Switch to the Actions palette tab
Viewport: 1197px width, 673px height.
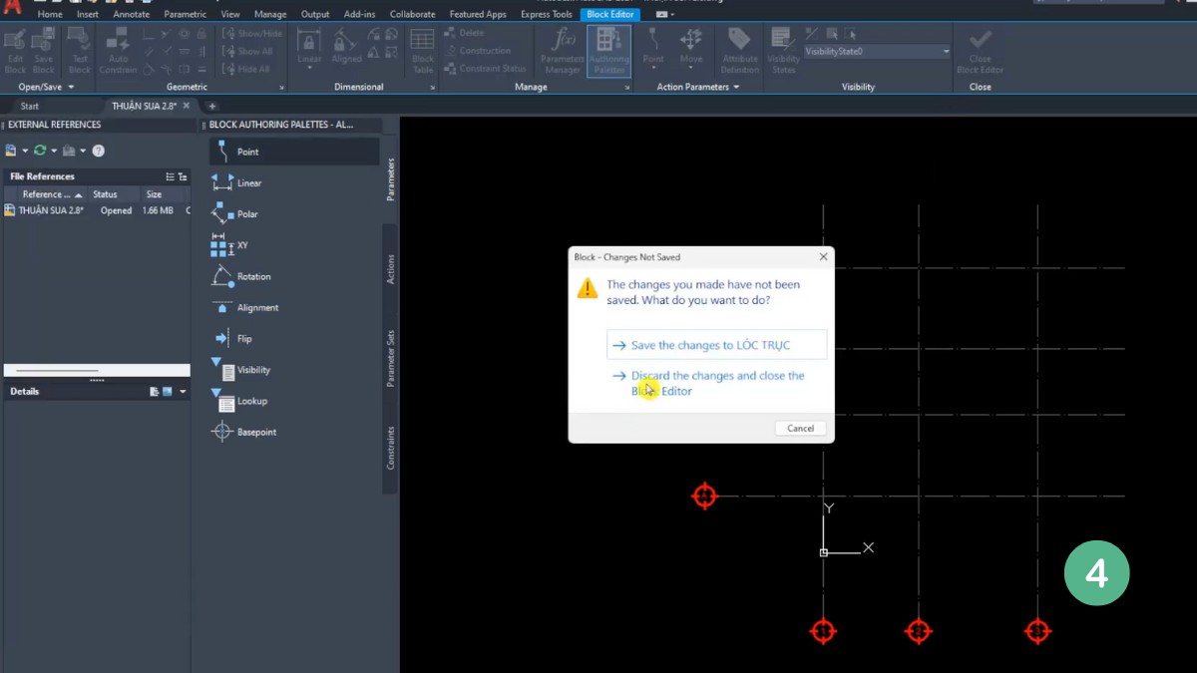(391, 269)
